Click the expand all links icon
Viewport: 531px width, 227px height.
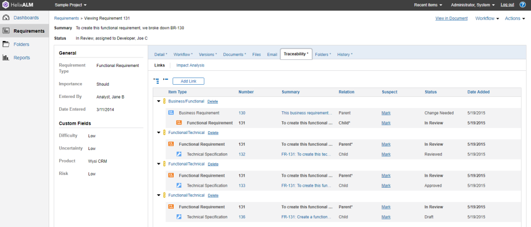(x=157, y=81)
